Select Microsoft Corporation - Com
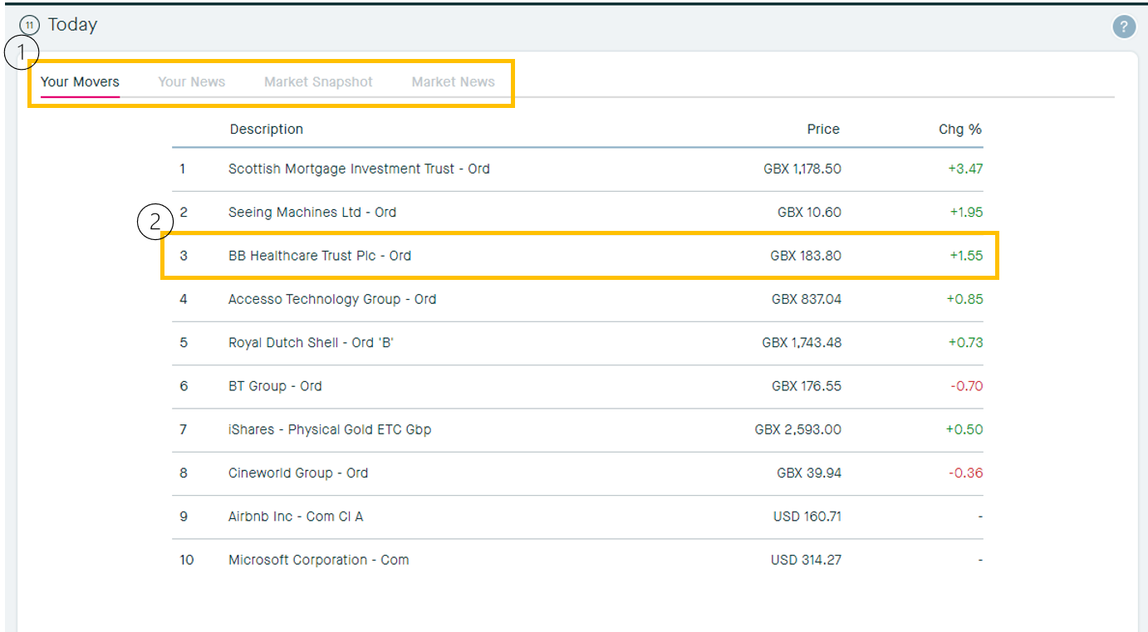This screenshot has width=1148, height=632. click(319, 560)
